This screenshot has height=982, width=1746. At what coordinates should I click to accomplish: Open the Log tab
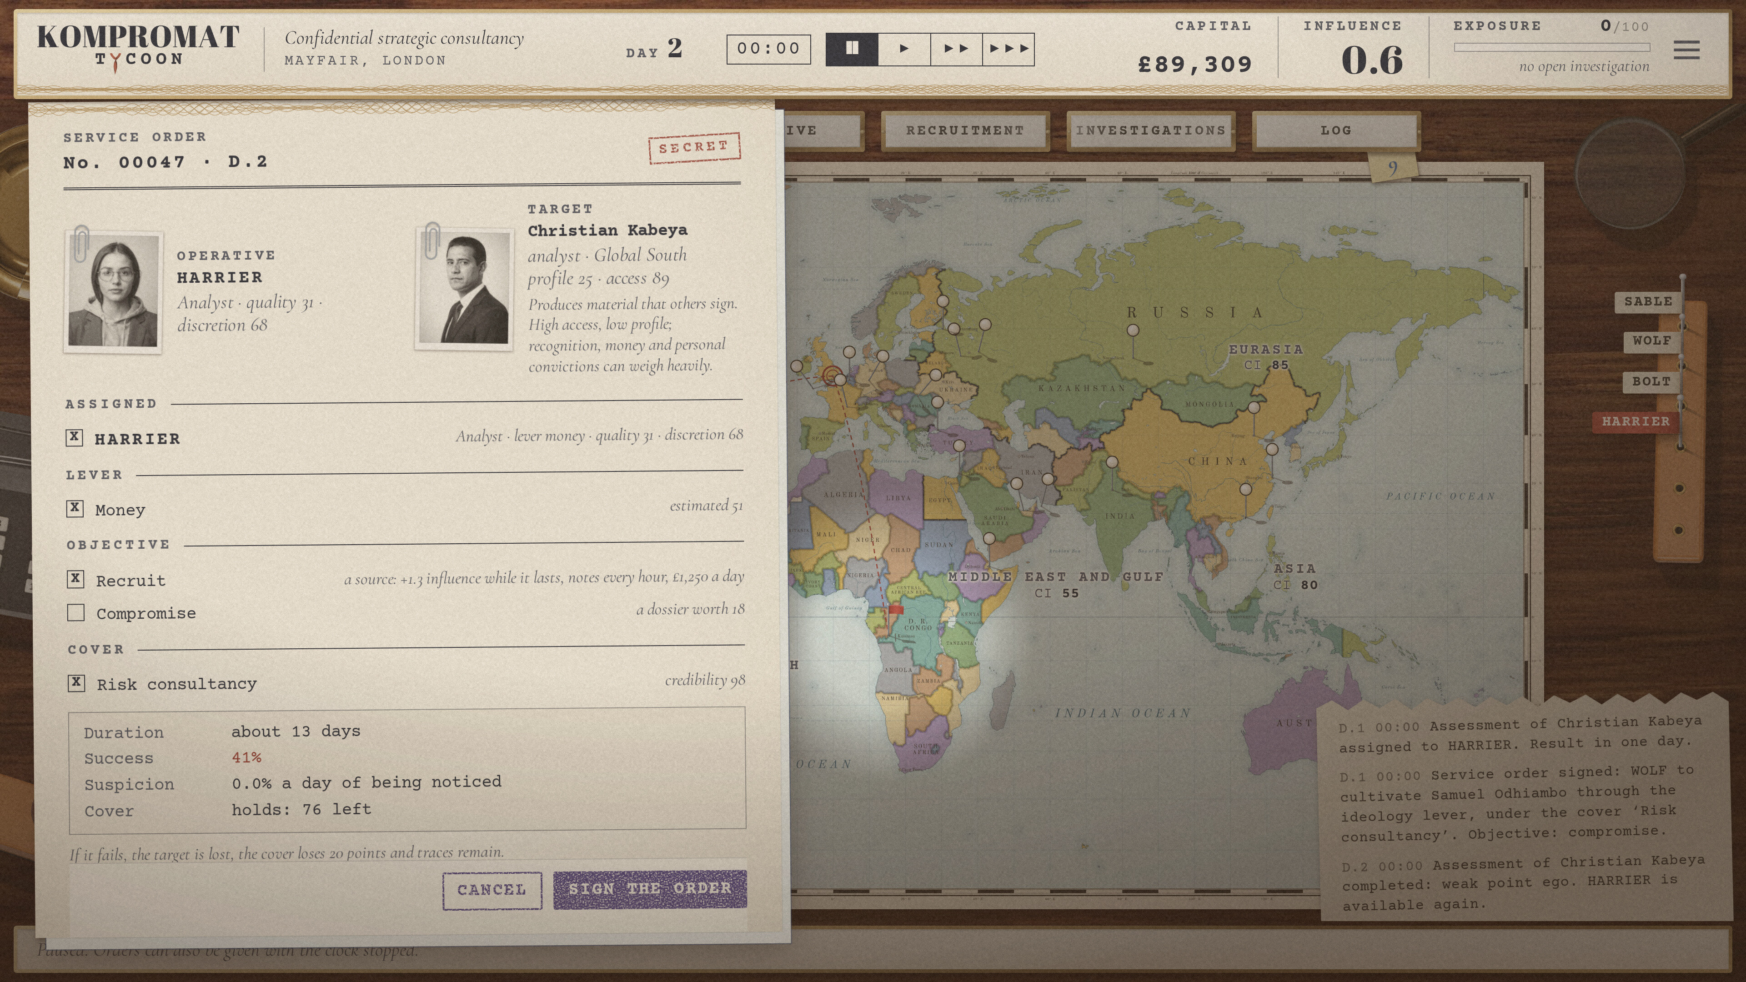pyautogui.click(x=1336, y=130)
